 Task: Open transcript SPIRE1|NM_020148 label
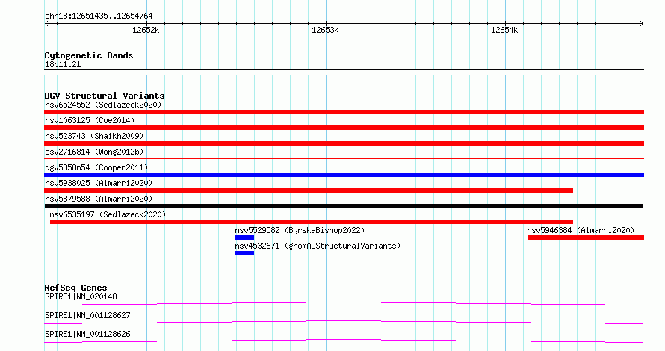click(x=81, y=296)
